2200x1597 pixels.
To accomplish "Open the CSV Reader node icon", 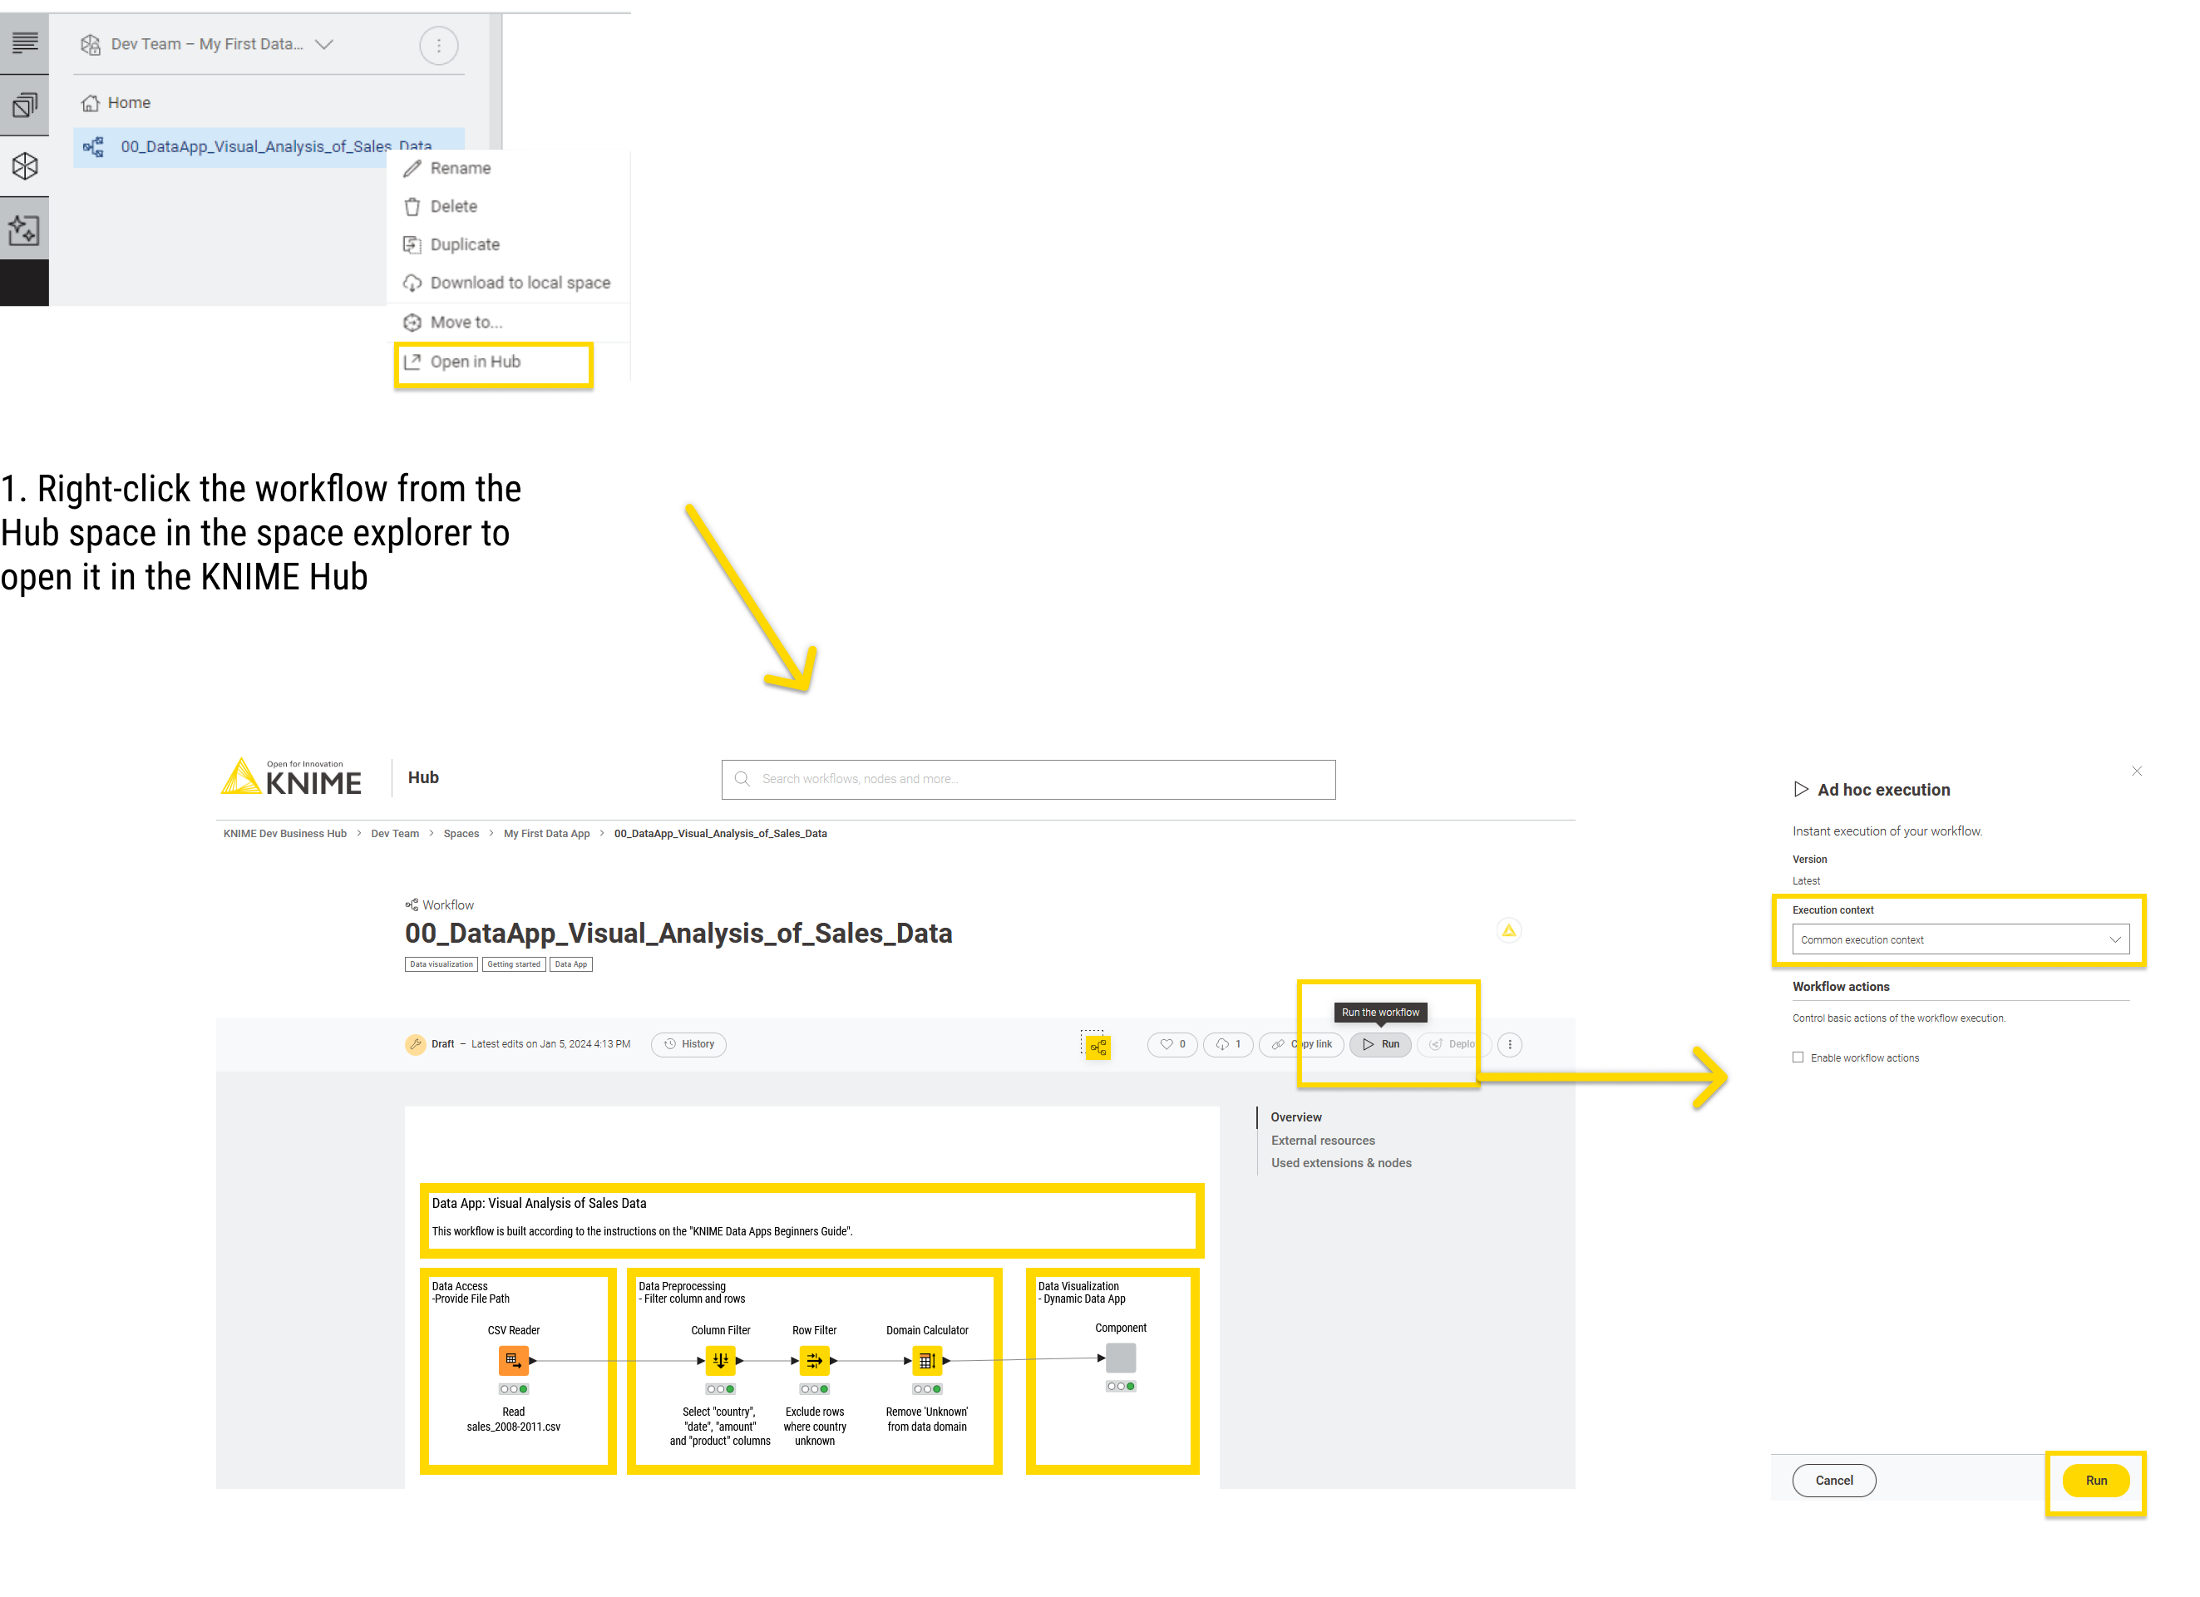I will pos(513,1360).
